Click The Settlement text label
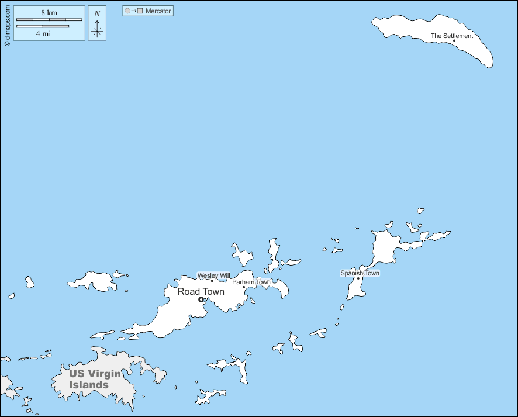This screenshot has width=518, height=417. point(451,36)
